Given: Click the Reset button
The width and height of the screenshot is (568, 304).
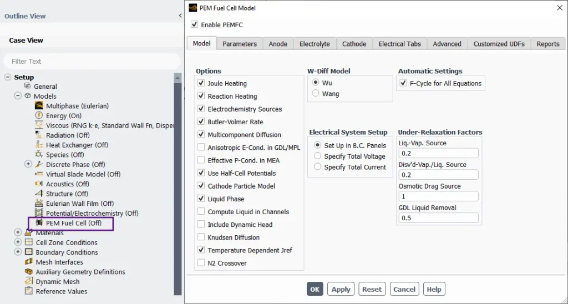Looking at the screenshot, I should [x=372, y=289].
